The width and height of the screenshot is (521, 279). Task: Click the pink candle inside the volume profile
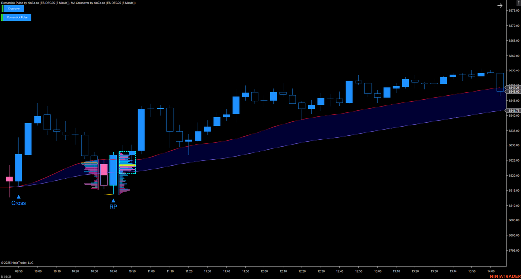click(x=104, y=170)
